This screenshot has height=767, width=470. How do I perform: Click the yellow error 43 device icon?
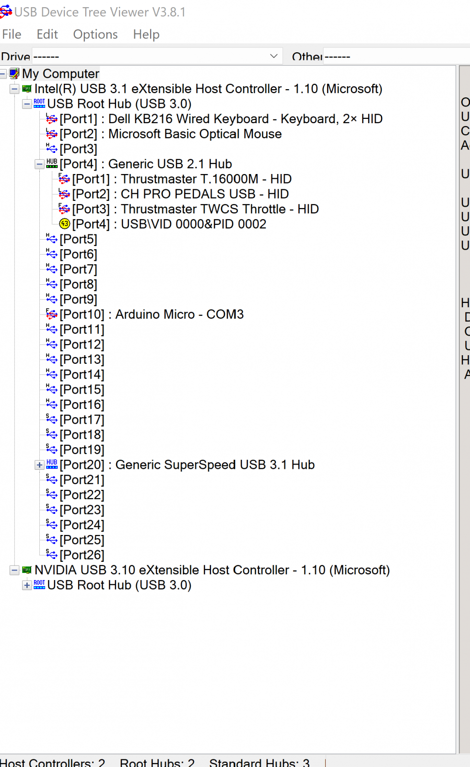click(x=64, y=224)
